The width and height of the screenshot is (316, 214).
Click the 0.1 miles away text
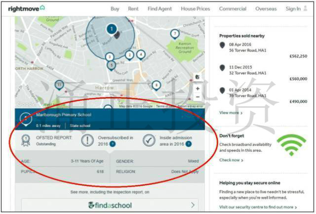[x=48, y=126]
